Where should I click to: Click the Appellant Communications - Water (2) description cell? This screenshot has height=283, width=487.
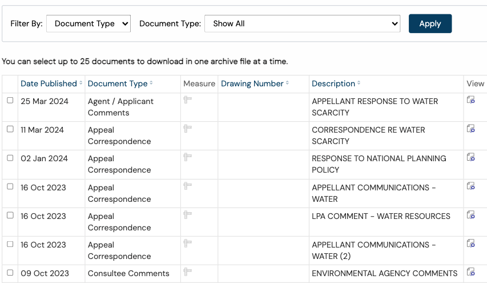(374, 250)
